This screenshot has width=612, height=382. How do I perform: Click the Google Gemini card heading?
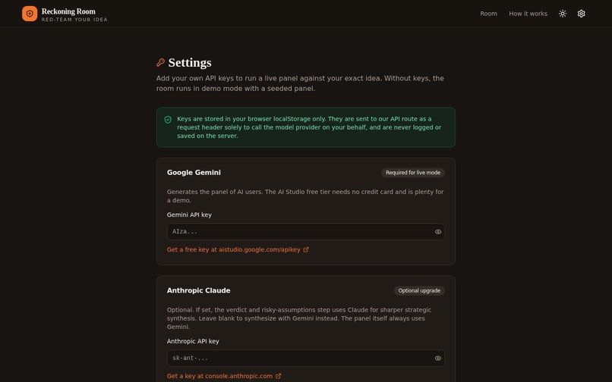[x=194, y=172]
